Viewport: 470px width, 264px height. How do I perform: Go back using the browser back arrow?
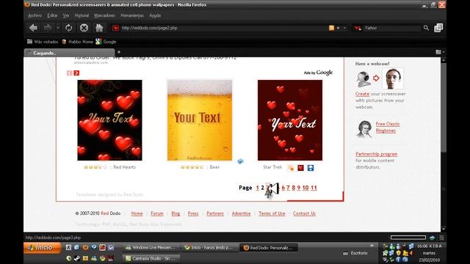pos(33,28)
